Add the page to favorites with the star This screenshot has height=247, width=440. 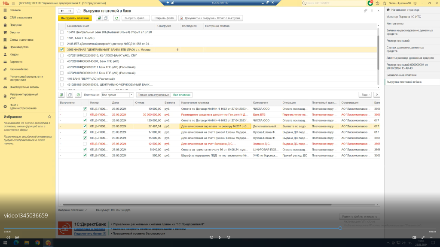pos(78,11)
